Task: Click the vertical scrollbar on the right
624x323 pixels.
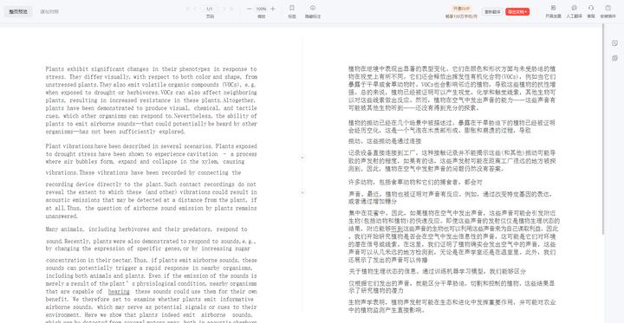Action: point(604,128)
